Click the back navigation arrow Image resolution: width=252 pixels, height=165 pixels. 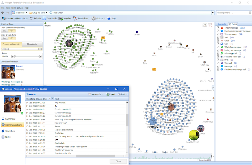(x=3, y=13)
